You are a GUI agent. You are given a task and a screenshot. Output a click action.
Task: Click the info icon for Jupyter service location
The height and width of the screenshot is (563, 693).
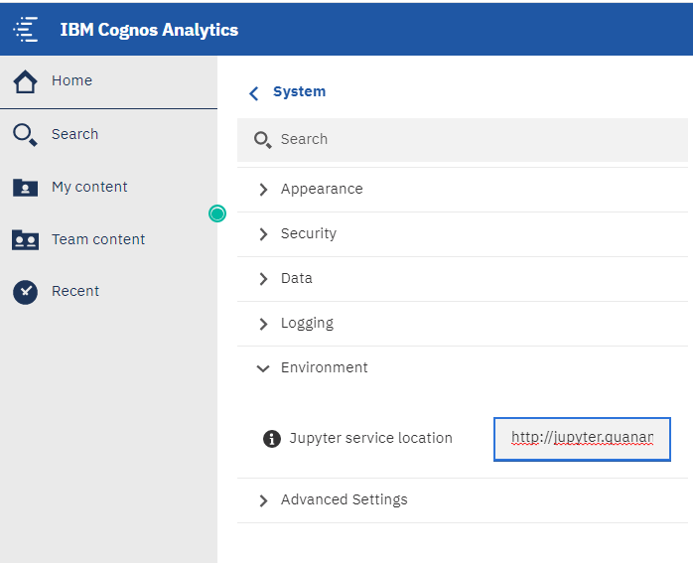[272, 439]
